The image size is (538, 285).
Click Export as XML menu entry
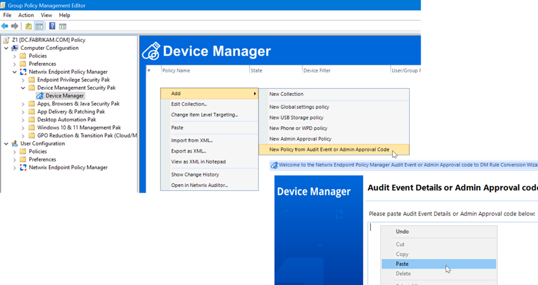189,151
